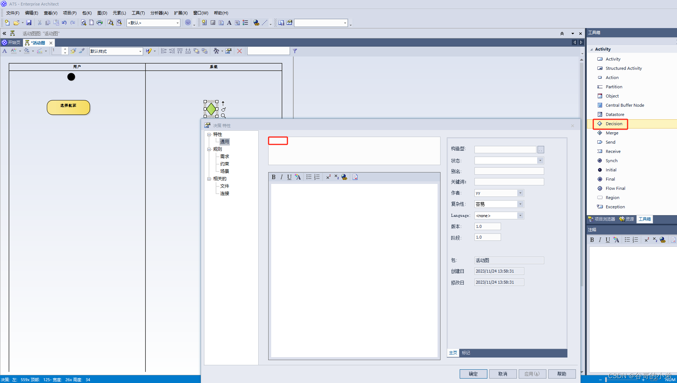Click the 帮助 button
Screen dimensions: 677x383
tap(562, 374)
